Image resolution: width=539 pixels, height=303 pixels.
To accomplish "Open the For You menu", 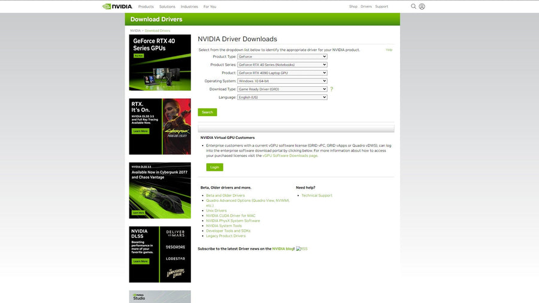I will coord(210,7).
